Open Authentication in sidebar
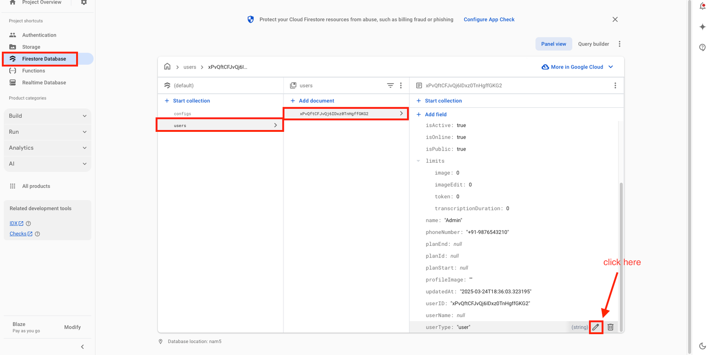Viewport: 713px width, 355px height. point(39,35)
